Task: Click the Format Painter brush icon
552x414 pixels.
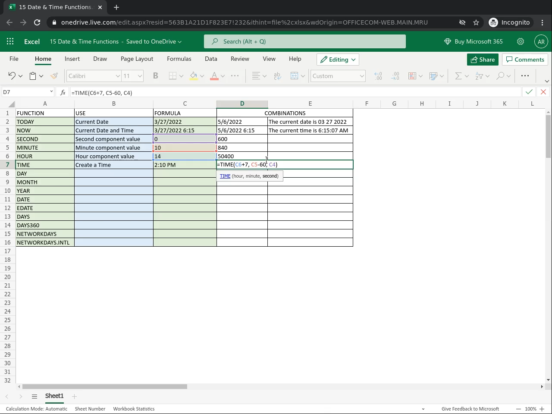Action: (x=54, y=76)
